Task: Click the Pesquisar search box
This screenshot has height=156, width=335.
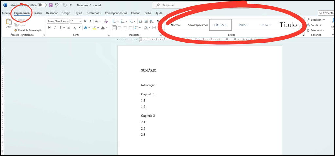Action: point(201,5)
